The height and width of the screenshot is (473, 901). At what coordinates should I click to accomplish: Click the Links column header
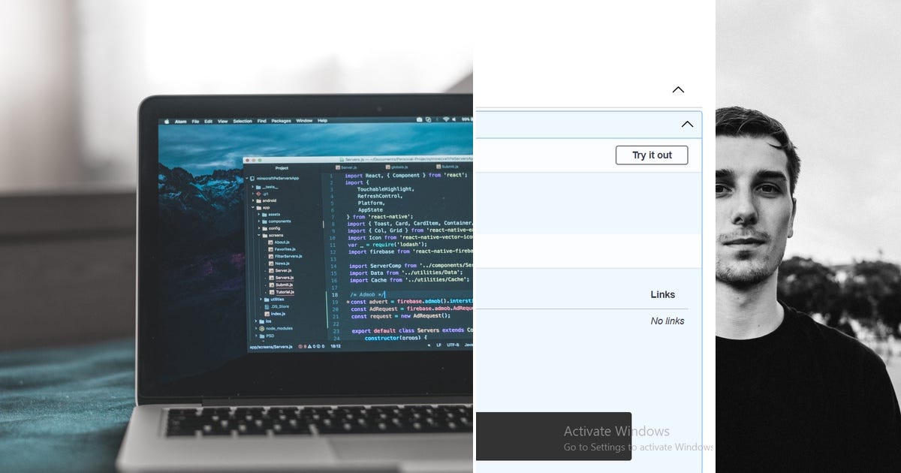tap(662, 294)
